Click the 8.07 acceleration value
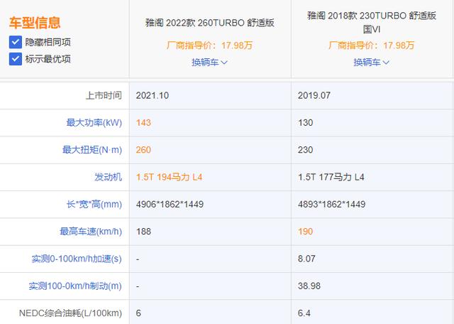The height and width of the screenshot is (324, 454). point(306,259)
